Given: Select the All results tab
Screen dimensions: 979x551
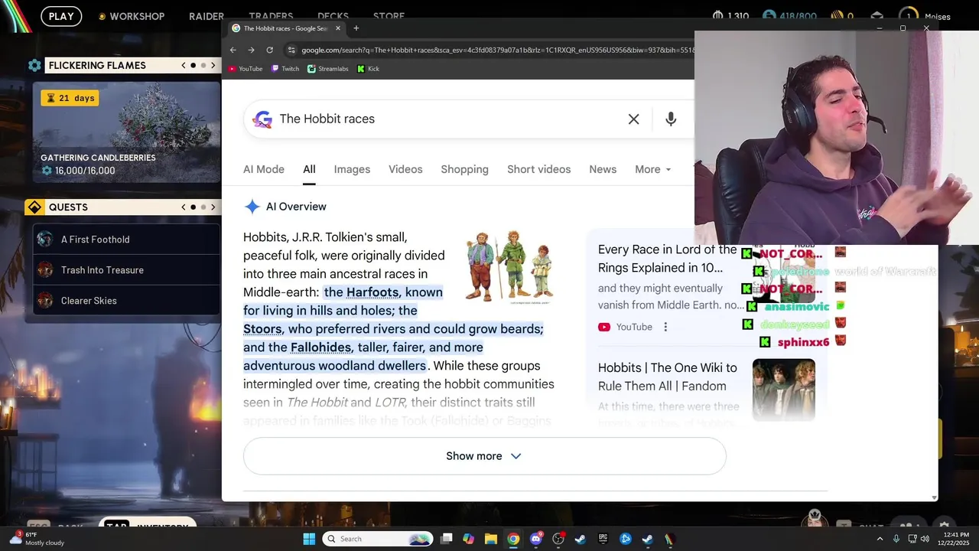Looking at the screenshot, I should coord(309,169).
